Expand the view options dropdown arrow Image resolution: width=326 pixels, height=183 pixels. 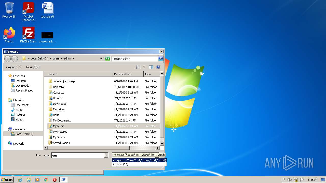144,67
